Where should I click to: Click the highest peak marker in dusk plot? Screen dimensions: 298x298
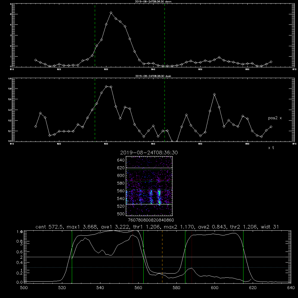(106, 87)
